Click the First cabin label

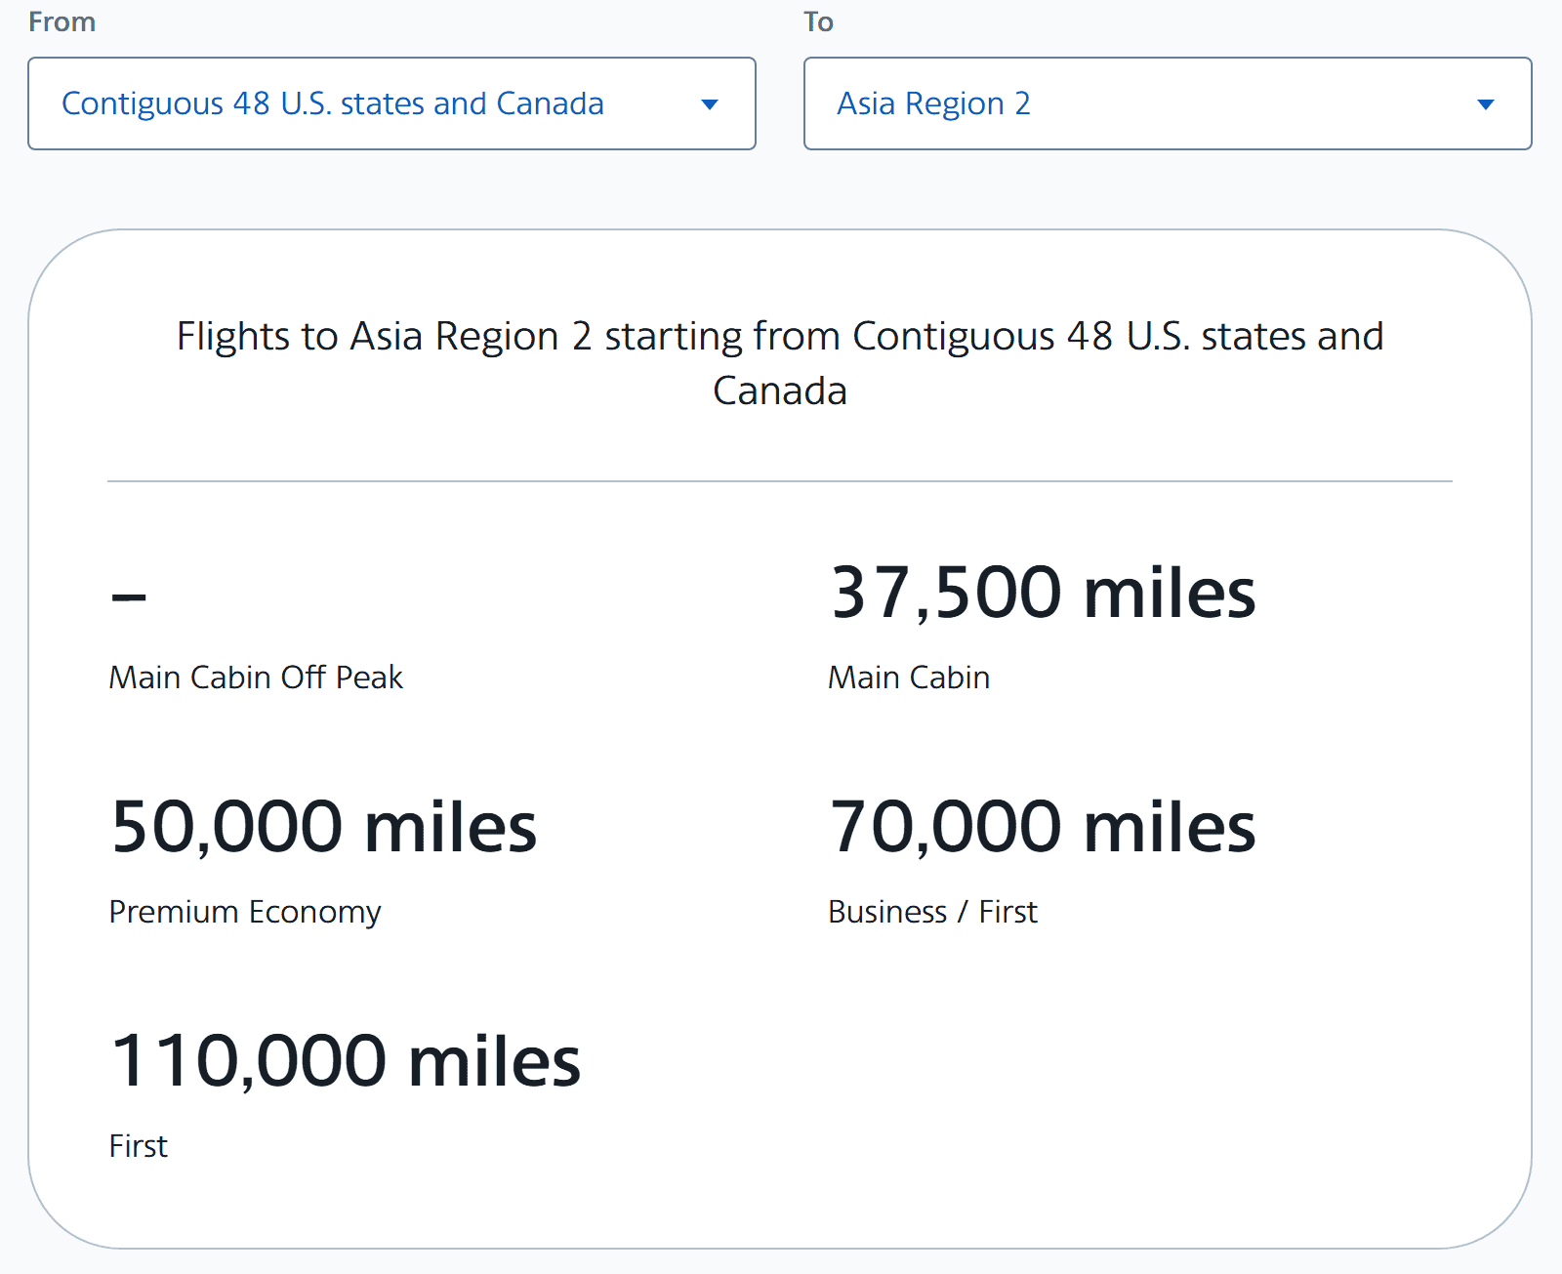point(138,1146)
